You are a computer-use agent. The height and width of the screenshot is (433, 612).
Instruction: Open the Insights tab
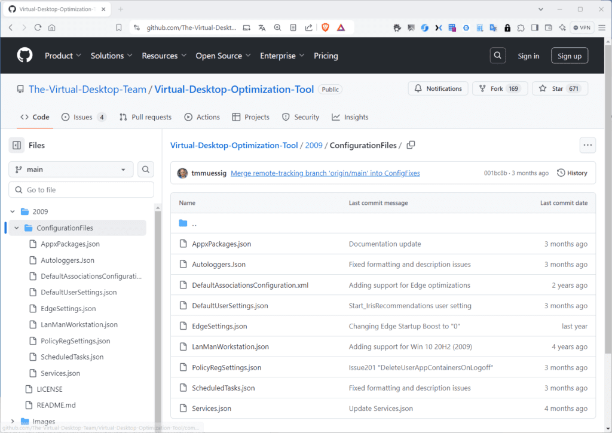point(350,117)
